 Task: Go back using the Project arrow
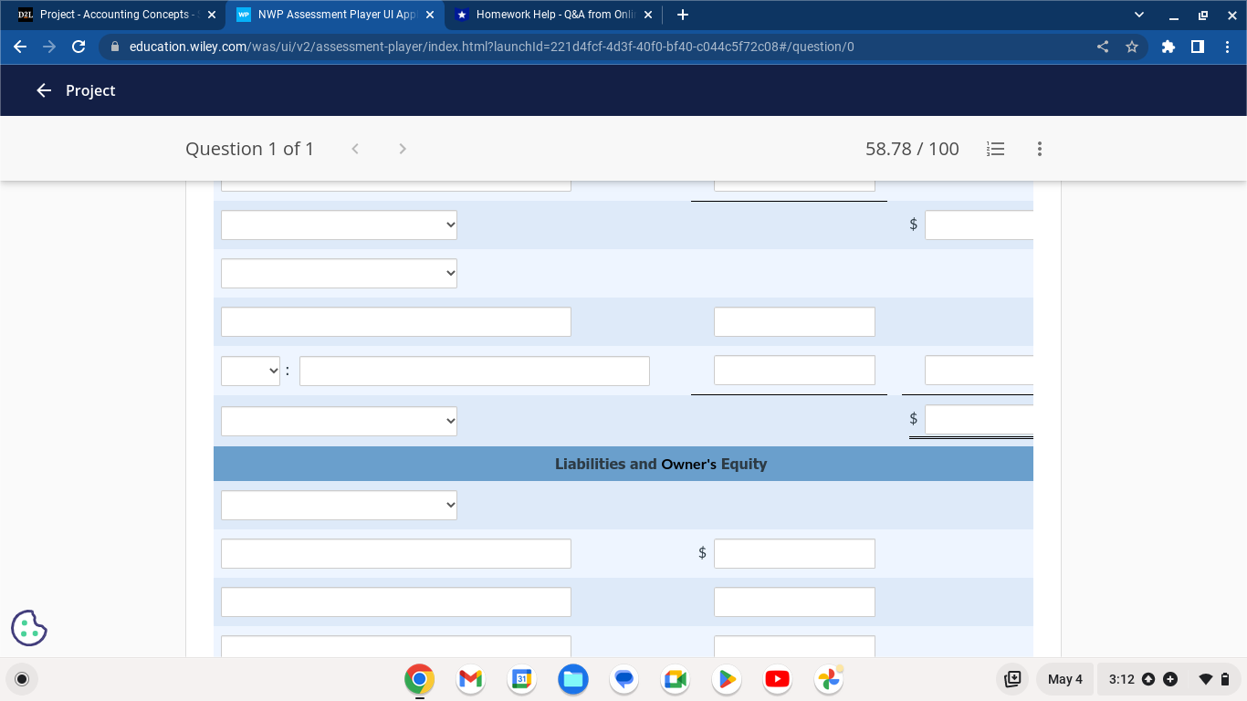tap(43, 90)
